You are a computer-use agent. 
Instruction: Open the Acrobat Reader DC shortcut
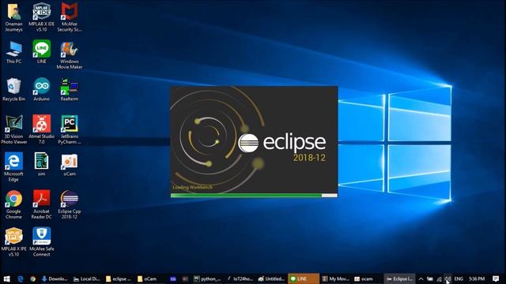pos(42,204)
